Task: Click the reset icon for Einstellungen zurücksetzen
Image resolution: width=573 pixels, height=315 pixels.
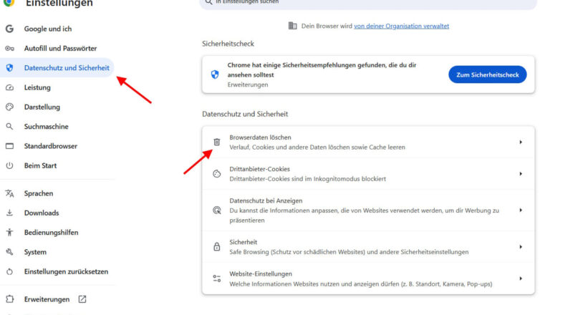Action: coord(9,271)
